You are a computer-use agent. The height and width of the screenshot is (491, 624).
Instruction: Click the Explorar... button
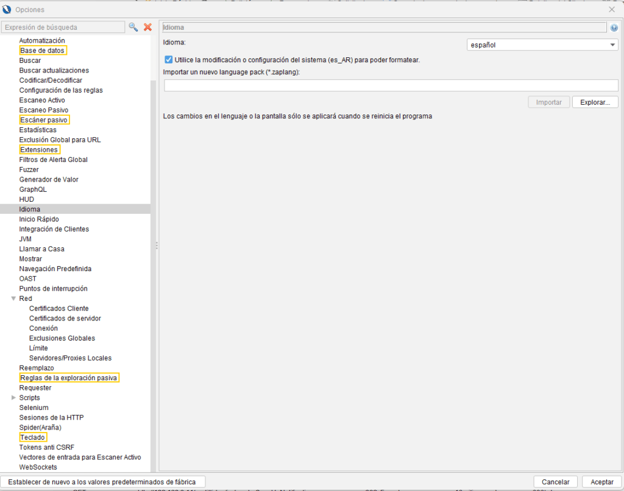(595, 102)
